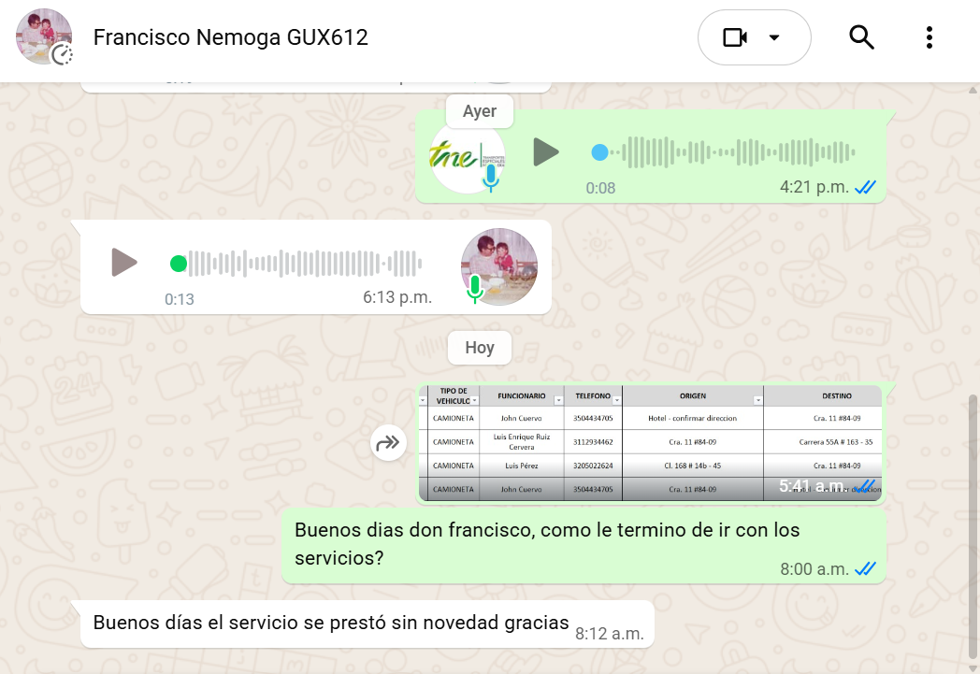Click the tme logo avatar on voice message
980x674 pixels.
pyautogui.click(x=468, y=156)
